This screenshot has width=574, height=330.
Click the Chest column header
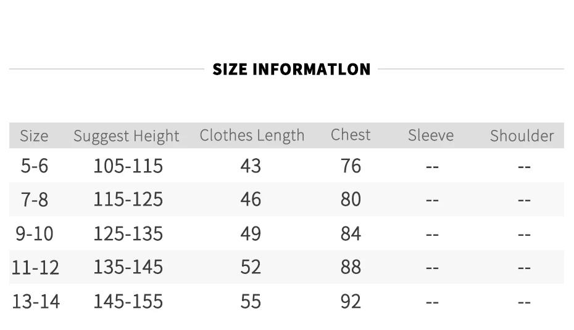tap(351, 135)
